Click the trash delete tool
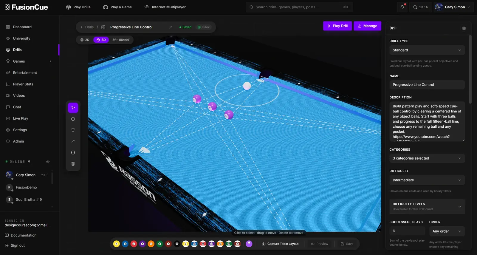 pos(73,164)
